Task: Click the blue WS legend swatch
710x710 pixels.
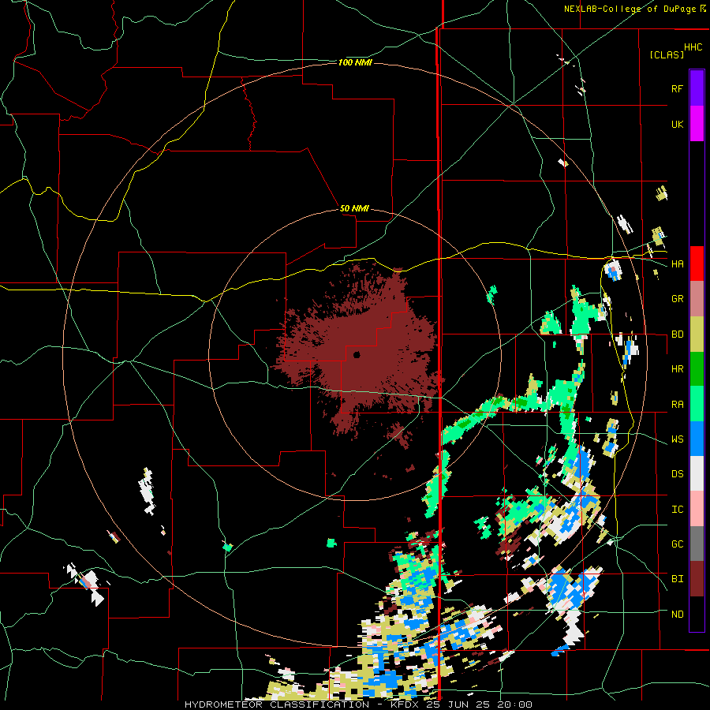Action: tap(697, 439)
